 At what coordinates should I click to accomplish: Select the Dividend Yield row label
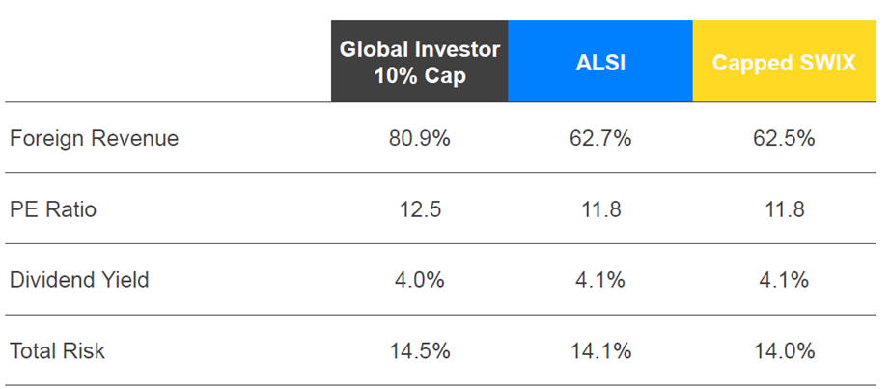pos(79,280)
